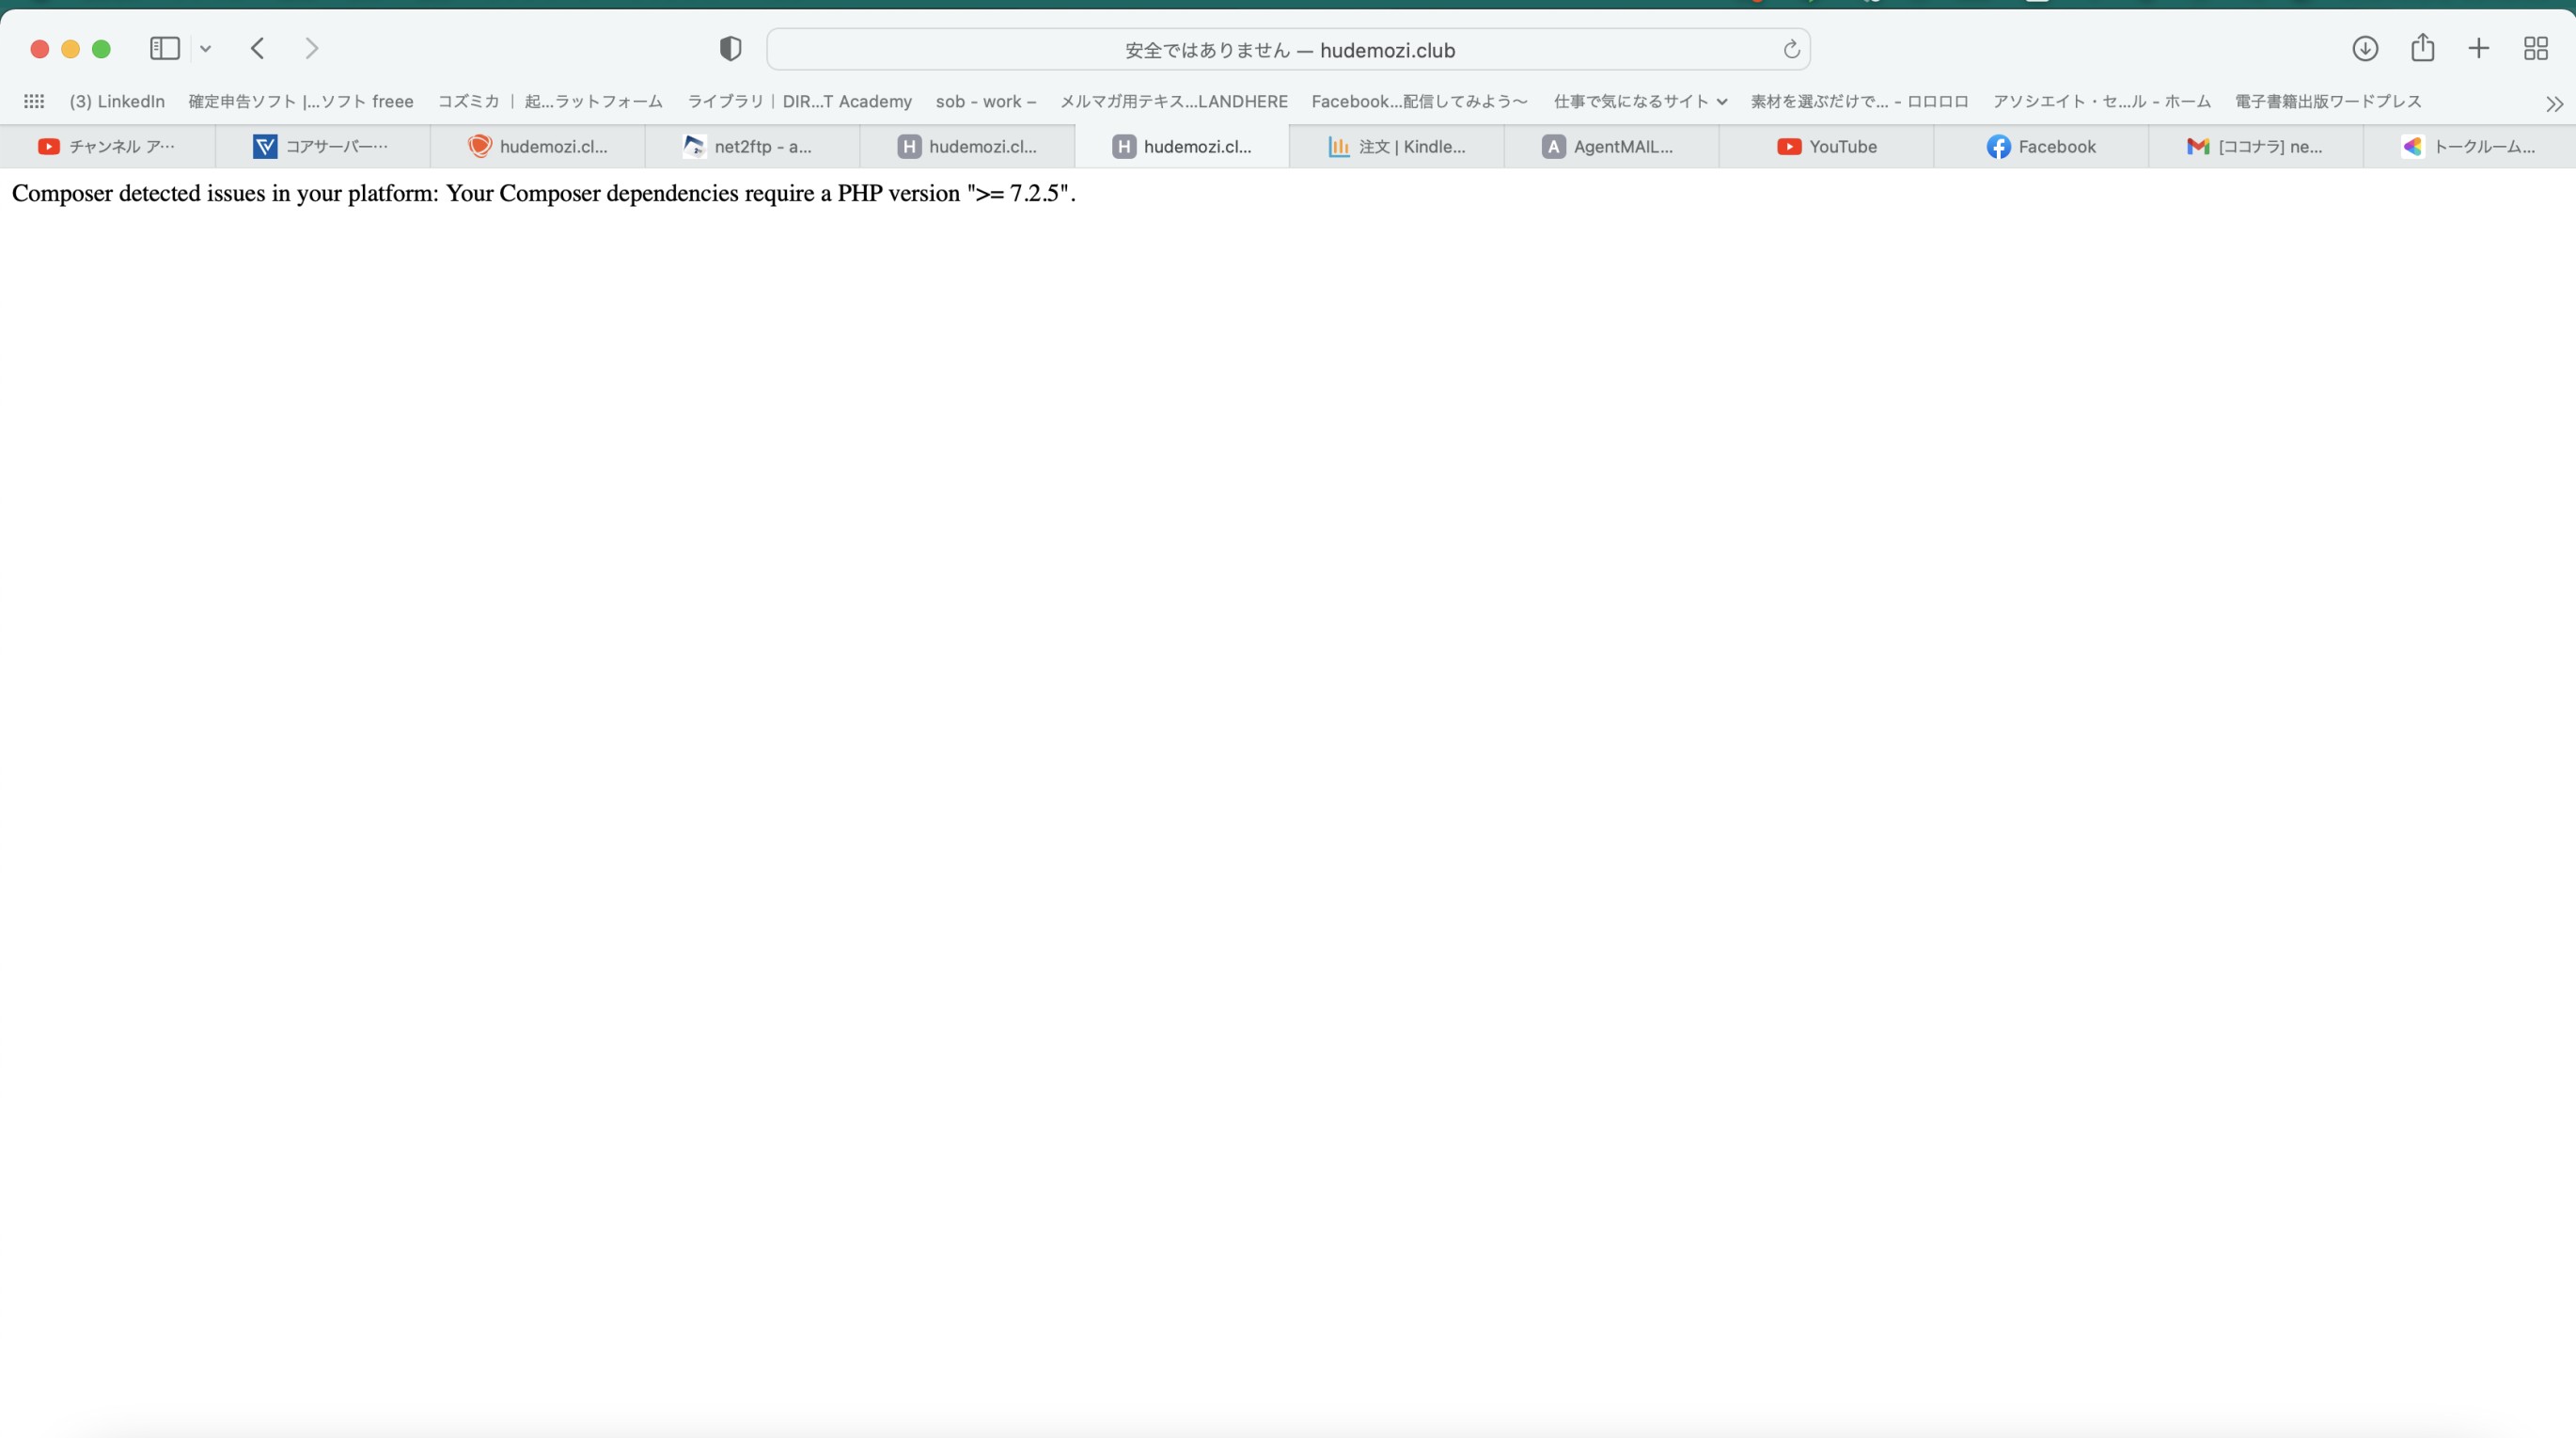The width and height of the screenshot is (2576, 1438).
Task: Switch to the チャンネル ア… YouTube tab
Action: (107, 146)
